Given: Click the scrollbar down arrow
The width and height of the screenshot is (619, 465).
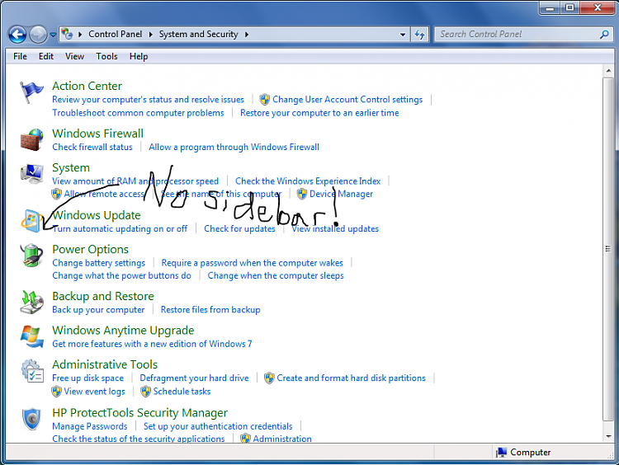Looking at the screenshot, I should [x=608, y=437].
